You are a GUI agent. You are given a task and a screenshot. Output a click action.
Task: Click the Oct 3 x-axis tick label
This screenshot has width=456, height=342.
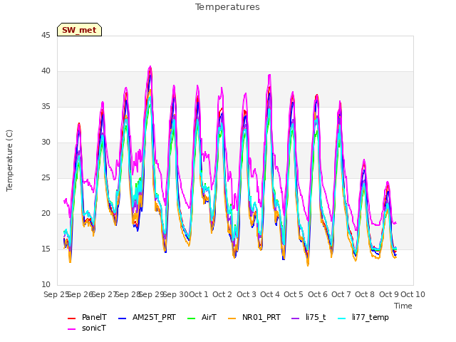(247, 294)
